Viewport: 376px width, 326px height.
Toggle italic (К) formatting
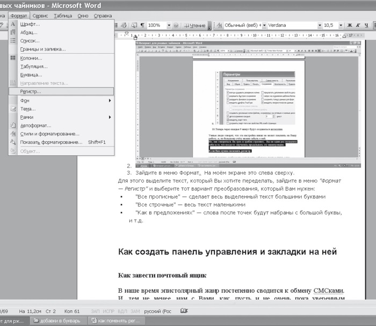coord(358,25)
